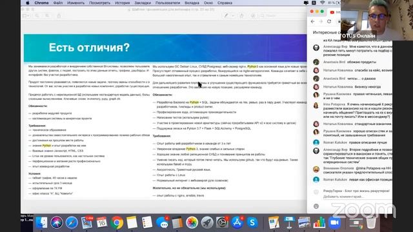
Task: Open App Store in the Dock
Action: (237, 222)
